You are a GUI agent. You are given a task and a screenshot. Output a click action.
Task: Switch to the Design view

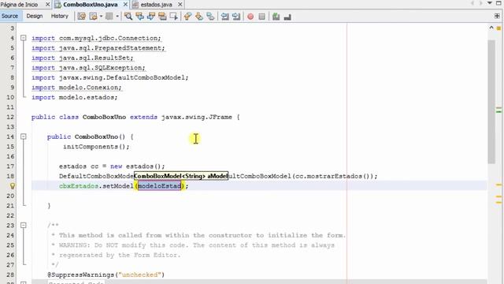35,16
